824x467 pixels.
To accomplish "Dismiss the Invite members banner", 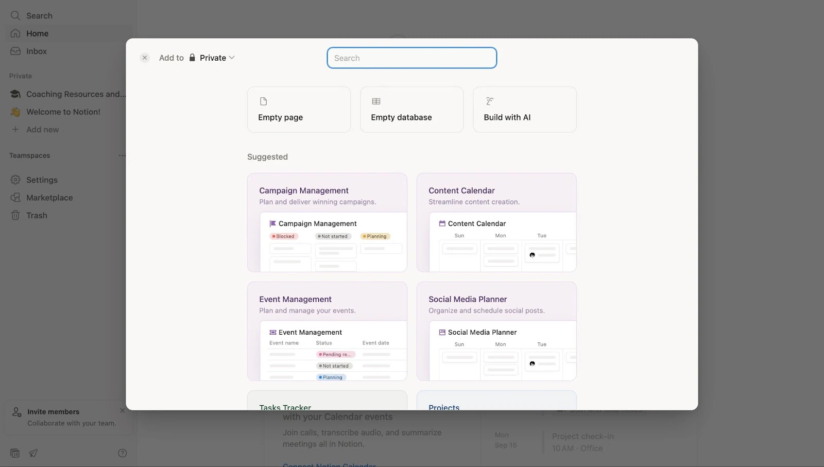I will pos(122,410).
